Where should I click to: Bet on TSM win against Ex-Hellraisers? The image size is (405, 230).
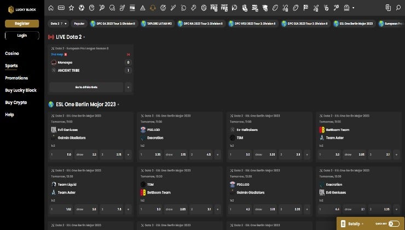[291, 154]
